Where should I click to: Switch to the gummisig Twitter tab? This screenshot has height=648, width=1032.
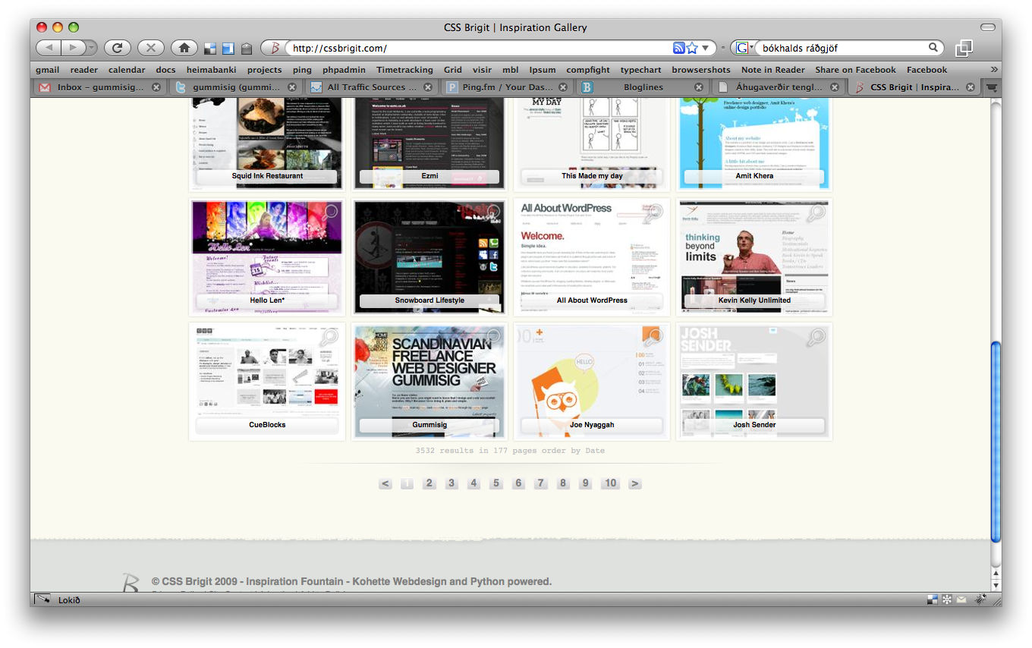point(235,87)
